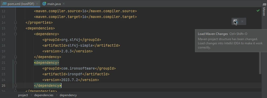Click com.ironsoftware groupId value
This screenshot has width=267, height=98.
coord(78,69)
